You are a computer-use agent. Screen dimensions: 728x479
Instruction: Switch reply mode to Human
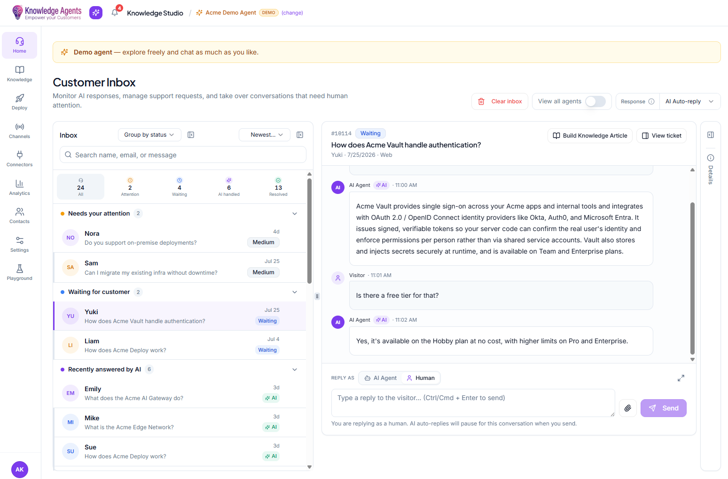421,378
